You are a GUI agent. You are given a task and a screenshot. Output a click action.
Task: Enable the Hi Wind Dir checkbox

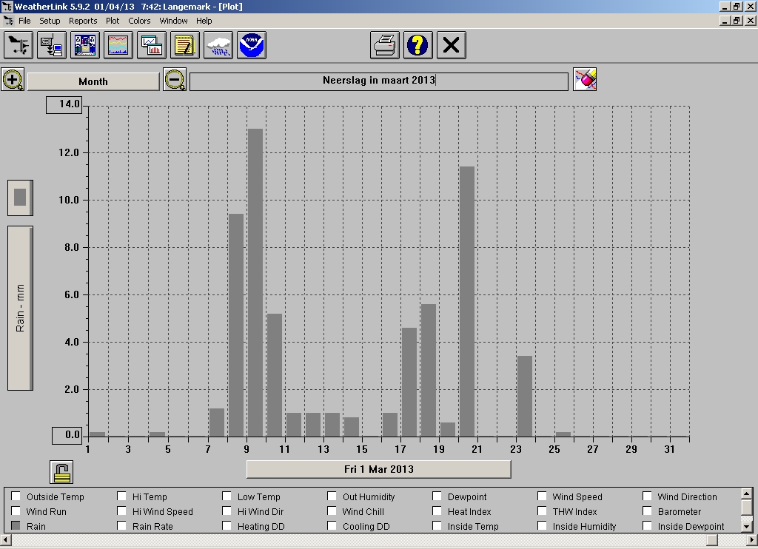click(x=227, y=511)
